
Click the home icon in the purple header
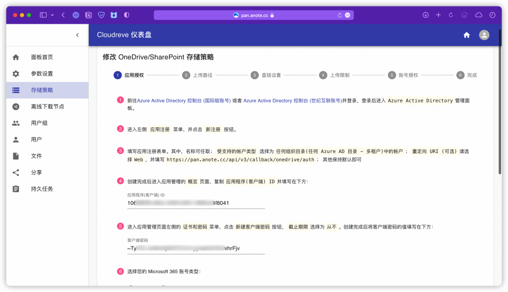[466, 35]
